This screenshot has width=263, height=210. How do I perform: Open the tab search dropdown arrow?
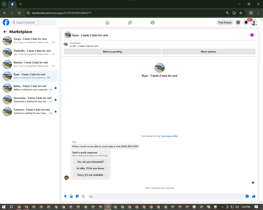[x=4, y=4]
